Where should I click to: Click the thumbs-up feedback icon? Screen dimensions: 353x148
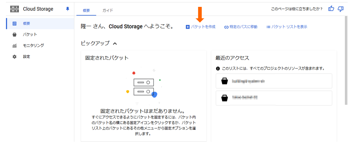click(331, 9)
